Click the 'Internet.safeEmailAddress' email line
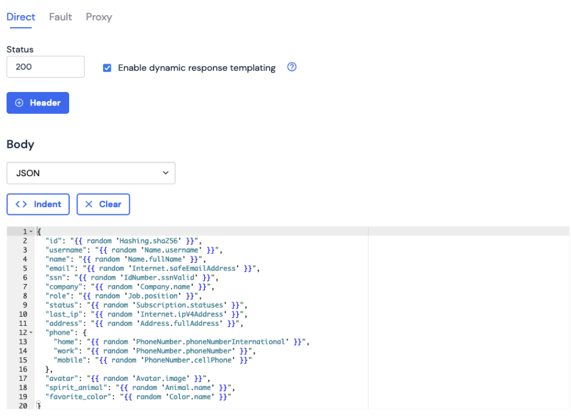Screen dimensions: 571x419 152,268
